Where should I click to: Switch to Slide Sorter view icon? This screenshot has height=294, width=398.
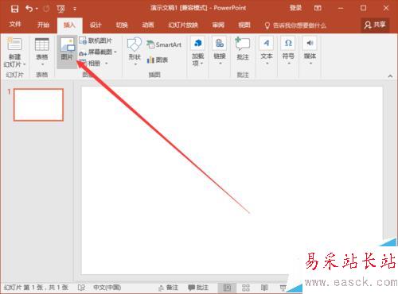click(x=246, y=288)
